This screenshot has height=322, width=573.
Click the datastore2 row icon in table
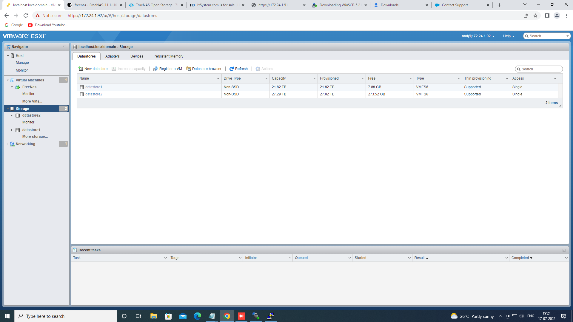click(x=81, y=94)
